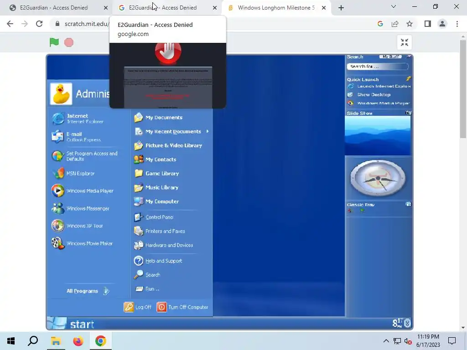Click the Quick Launch tile pin icon
Screen dimensions: 467x350
408,79
